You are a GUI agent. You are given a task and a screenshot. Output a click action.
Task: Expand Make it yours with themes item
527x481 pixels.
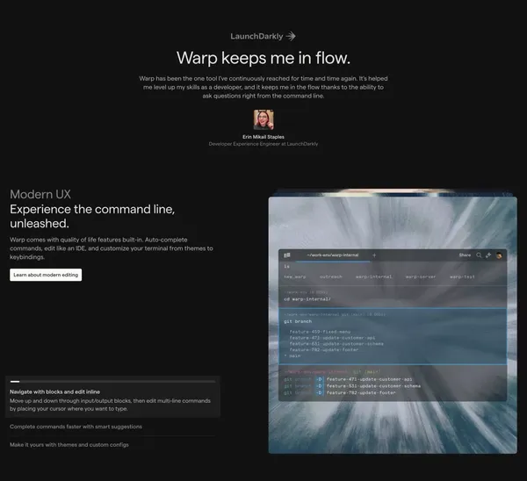[x=69, y=445]
